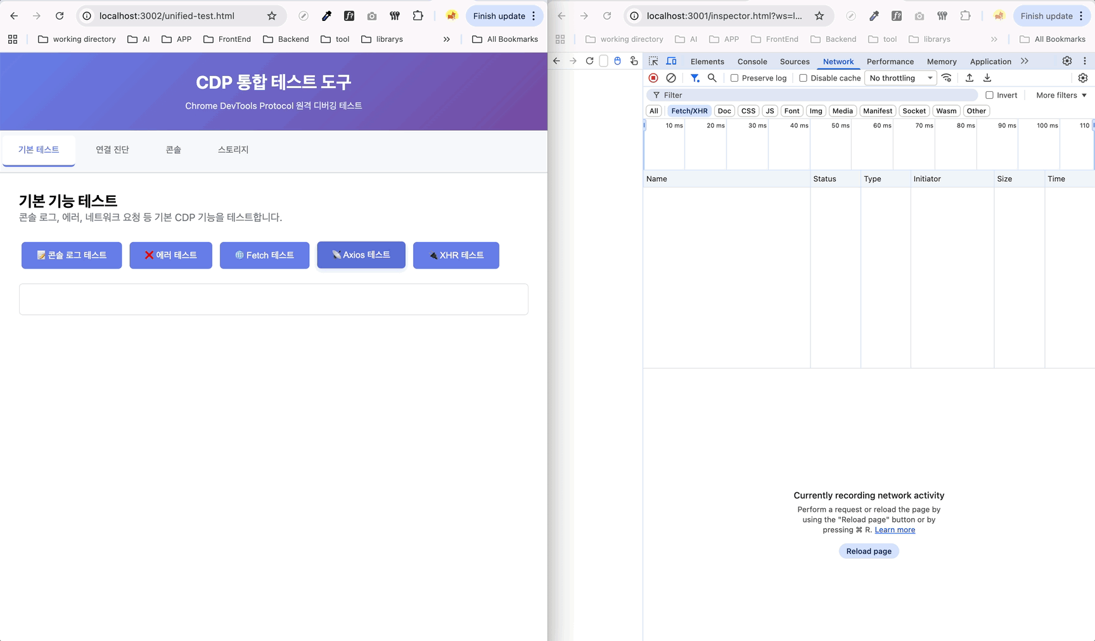This screenshot has height=641, width=1095.
Task: Open network conditions wifi icon
Action: coord(947,78)
